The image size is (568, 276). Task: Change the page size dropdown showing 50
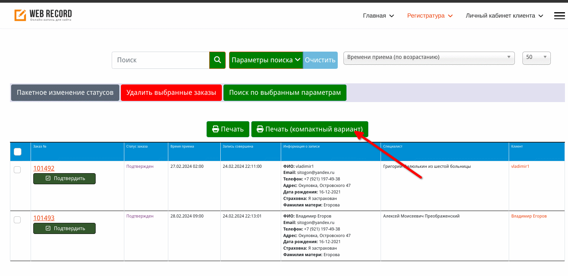click(536, 58)
